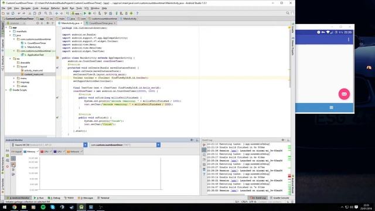Viewport: 375px width, 211px height.
Task: Open the Terminal tool window button
Action: [104, 198]
